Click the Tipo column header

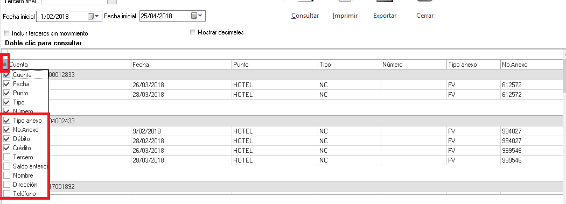point(349,65)
